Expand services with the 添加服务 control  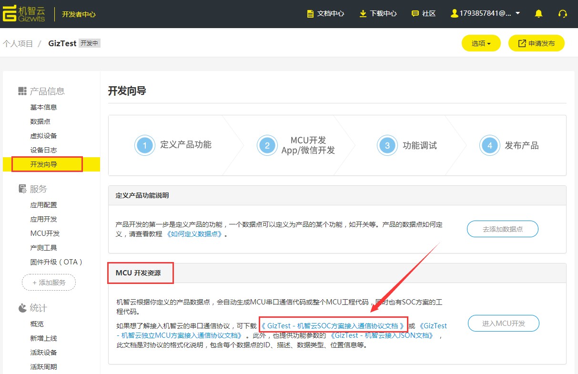(49, 282)
